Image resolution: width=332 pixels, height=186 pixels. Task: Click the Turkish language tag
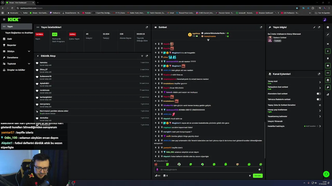[x=278, y=41]
